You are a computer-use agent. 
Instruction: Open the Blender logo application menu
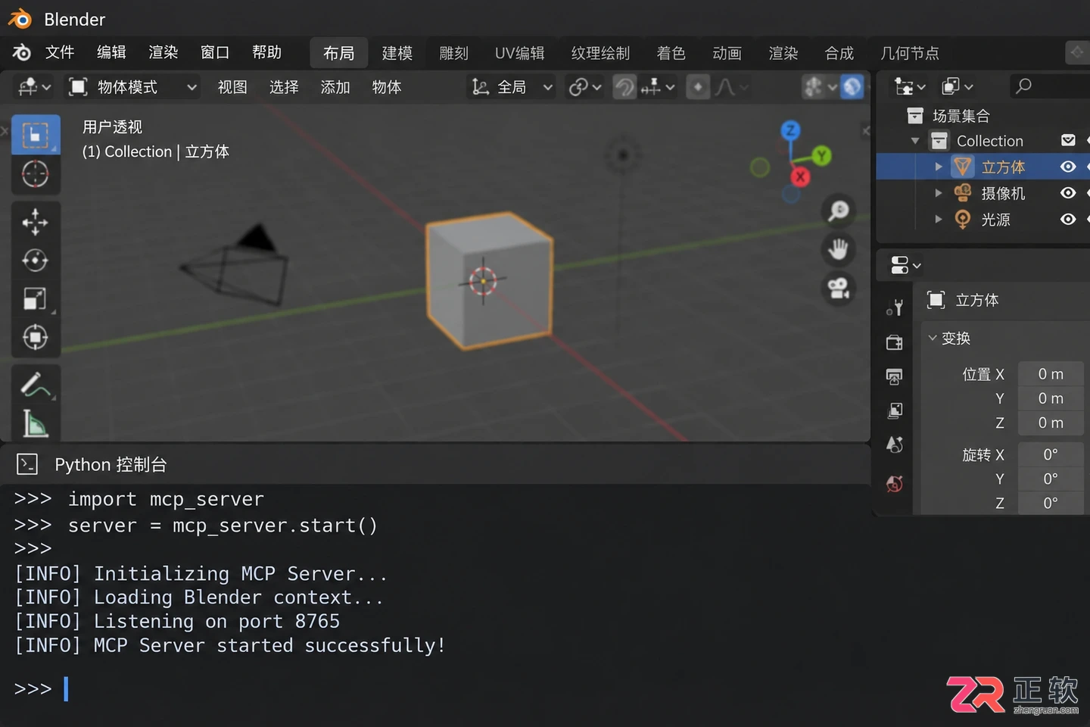[22, 52]
